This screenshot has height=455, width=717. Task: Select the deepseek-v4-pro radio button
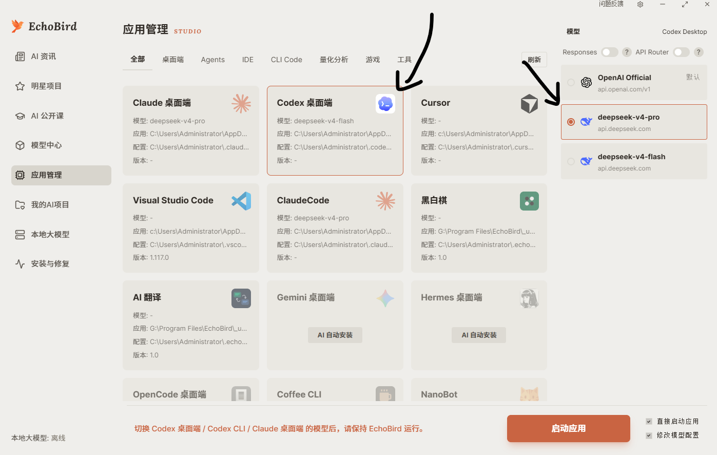click(x=571, y=122)
